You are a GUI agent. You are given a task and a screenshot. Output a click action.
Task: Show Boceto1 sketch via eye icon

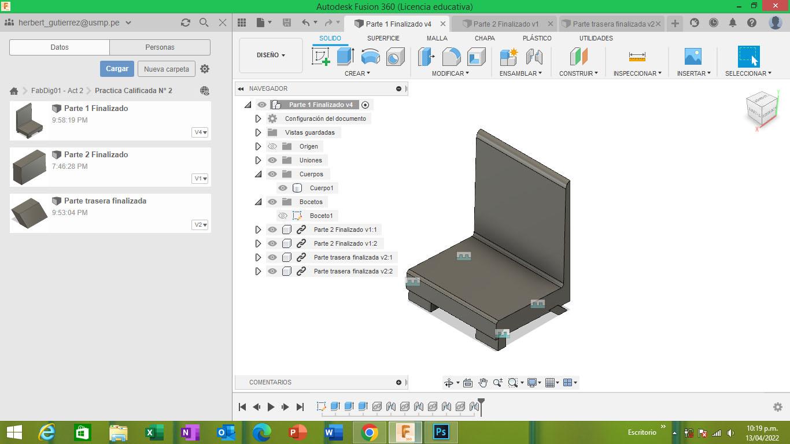[283, 216]
